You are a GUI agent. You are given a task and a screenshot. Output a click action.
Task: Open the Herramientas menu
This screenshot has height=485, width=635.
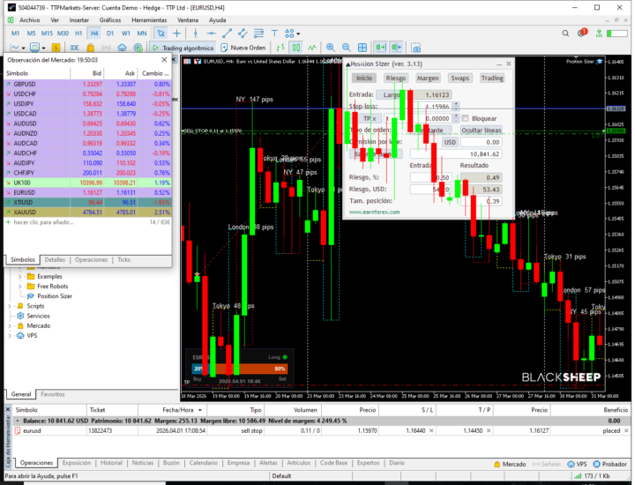(149, 19)
